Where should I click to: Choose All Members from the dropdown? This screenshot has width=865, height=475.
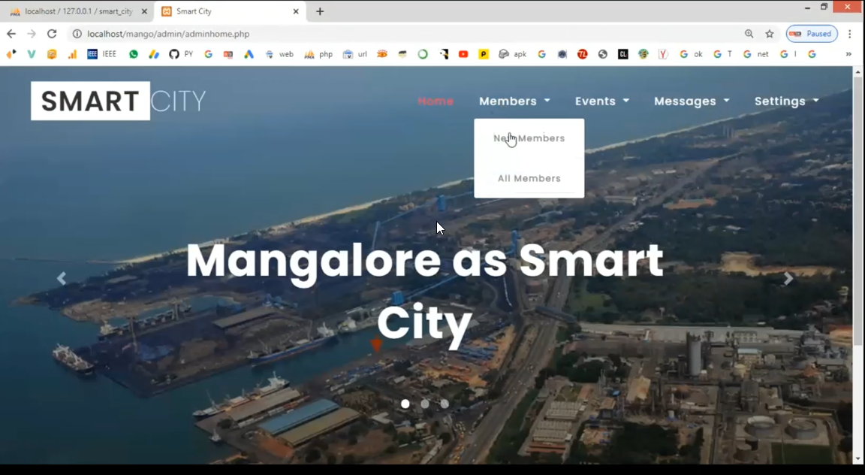pyautogui.click(x=529, y=178)
